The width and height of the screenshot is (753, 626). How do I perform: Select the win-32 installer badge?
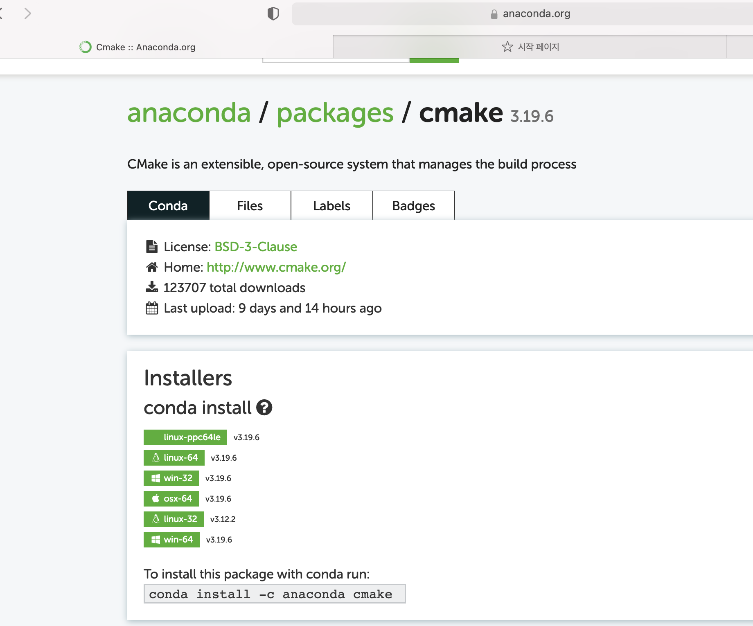pyautogui.click(x=171, y=478)
